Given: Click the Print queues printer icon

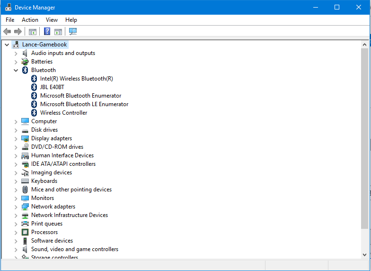Looking at the screenshot, I should (x=25, y=224).
